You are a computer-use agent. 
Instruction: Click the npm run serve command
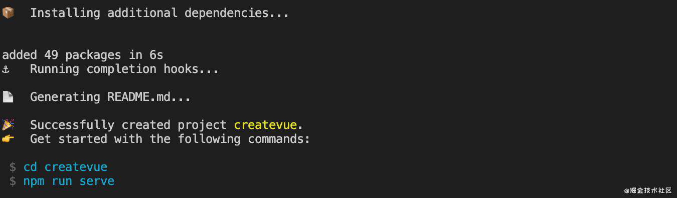(69, 181)
